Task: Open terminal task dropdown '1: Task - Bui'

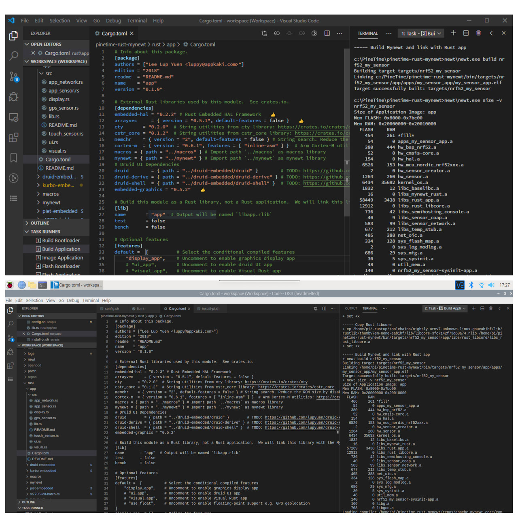Action: 421,34
